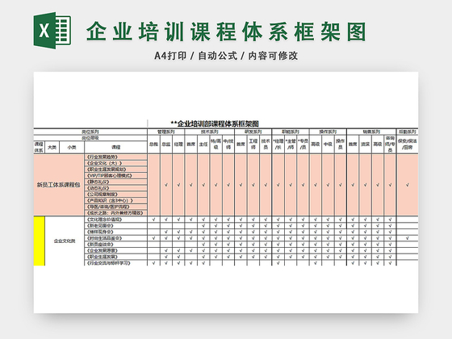Click the 资深 column header
Screen dimensions: 452x339
coord(365,144)
